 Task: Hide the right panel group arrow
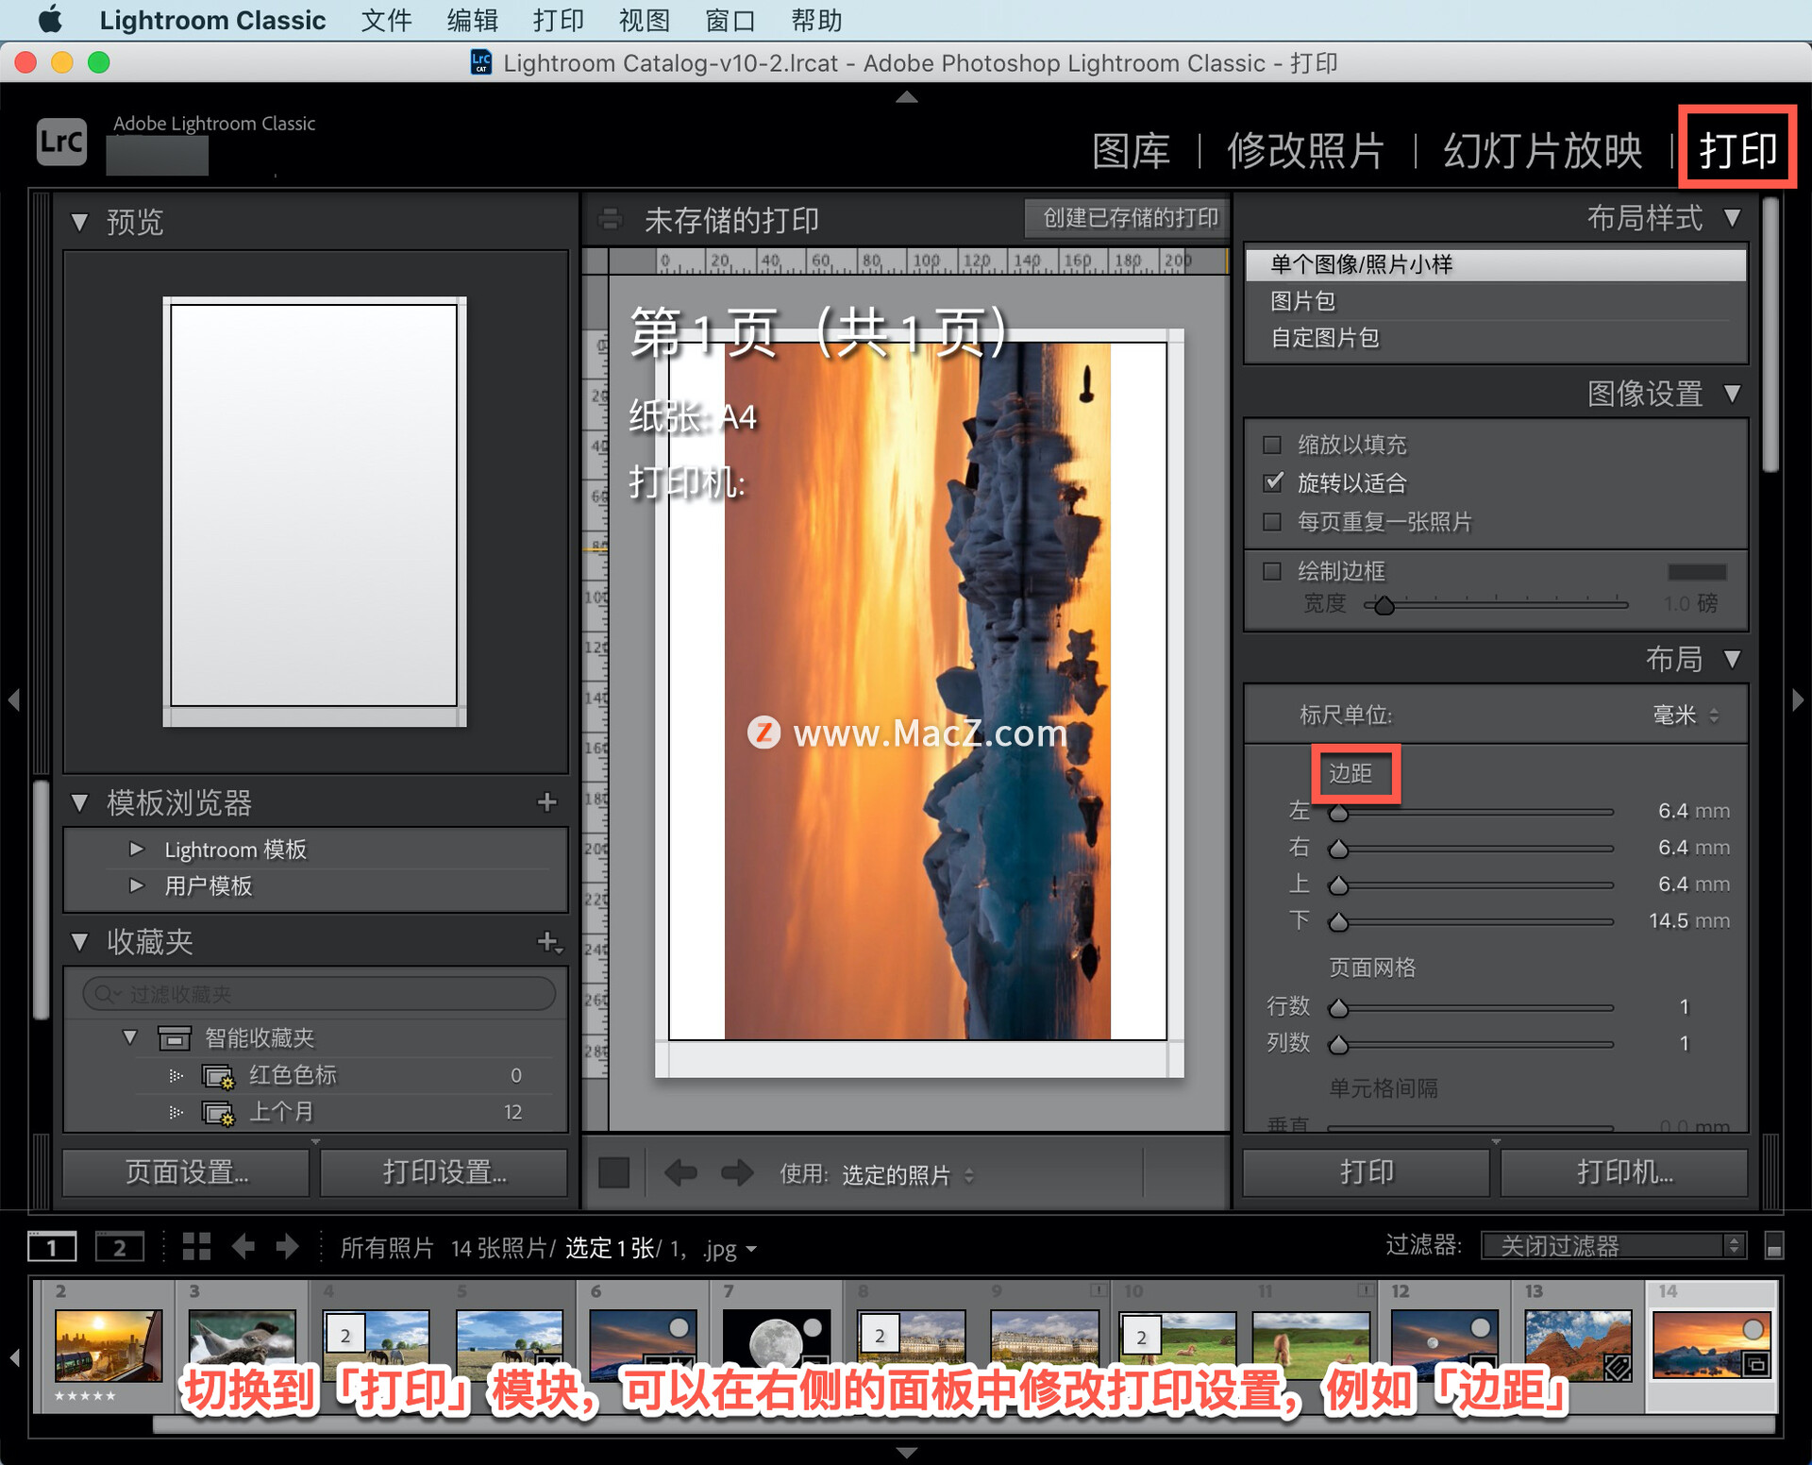pos(1798,699)
